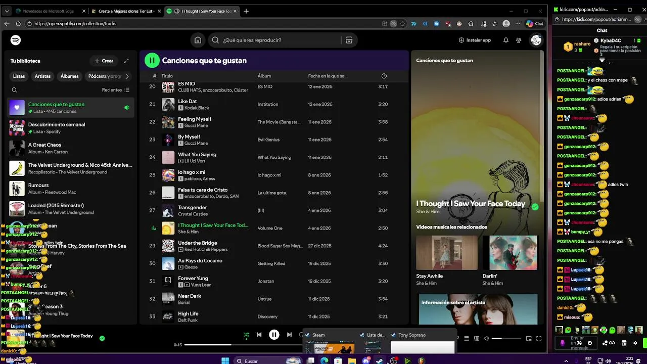Click the Instalar app button
This screenshot has width=647, height=364.
tap(475, 40)
